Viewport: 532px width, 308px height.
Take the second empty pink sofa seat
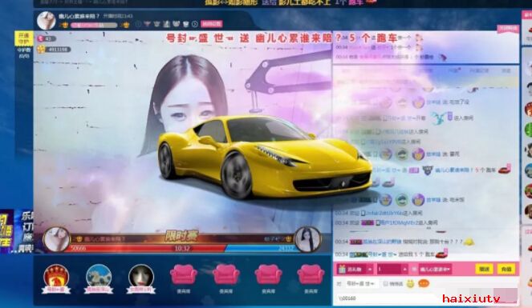[226, 274]
